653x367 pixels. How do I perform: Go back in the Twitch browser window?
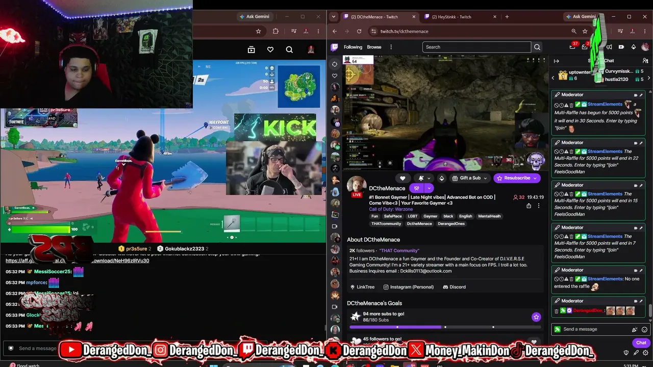pos(334,31)
